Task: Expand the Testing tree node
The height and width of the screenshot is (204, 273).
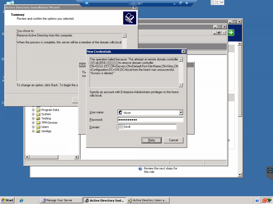Action: pyautogui.click(x=33, y=118)
